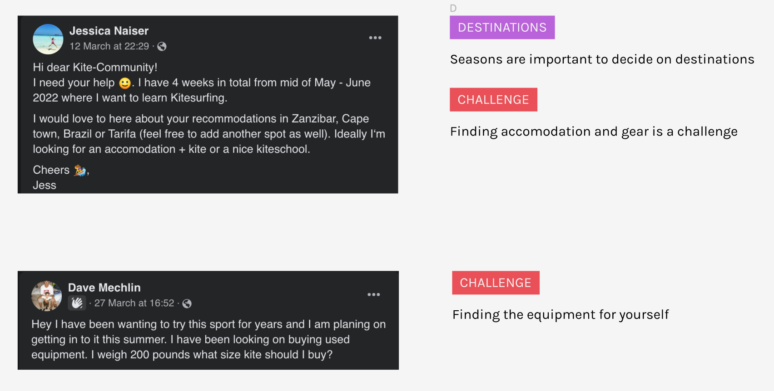Click the smiley emoji in Jessica's post

124,83
